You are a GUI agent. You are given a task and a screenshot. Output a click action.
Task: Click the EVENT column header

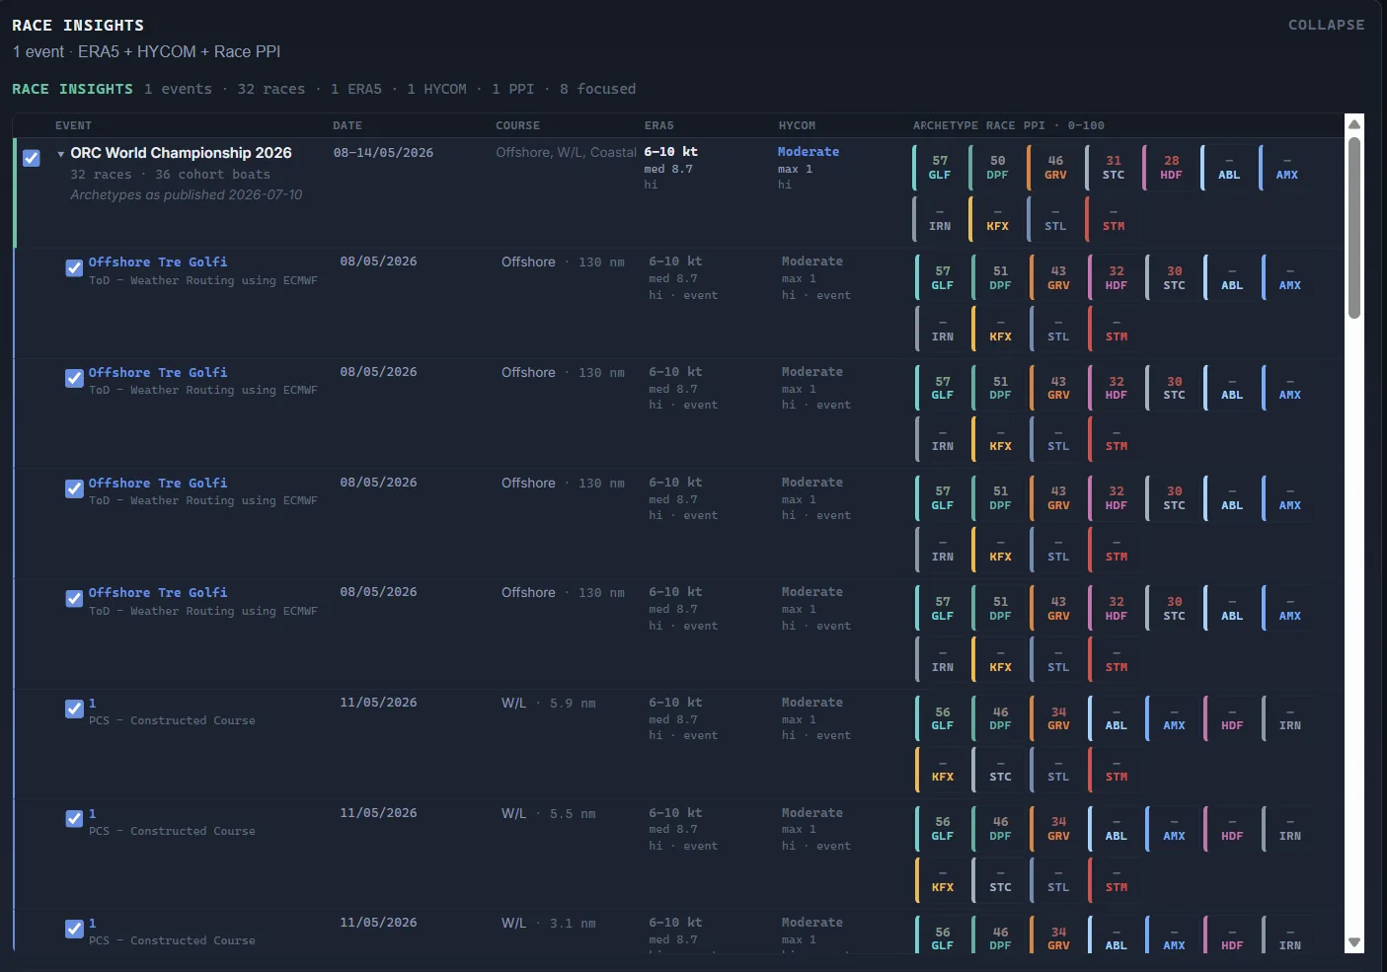pos(73,125)
